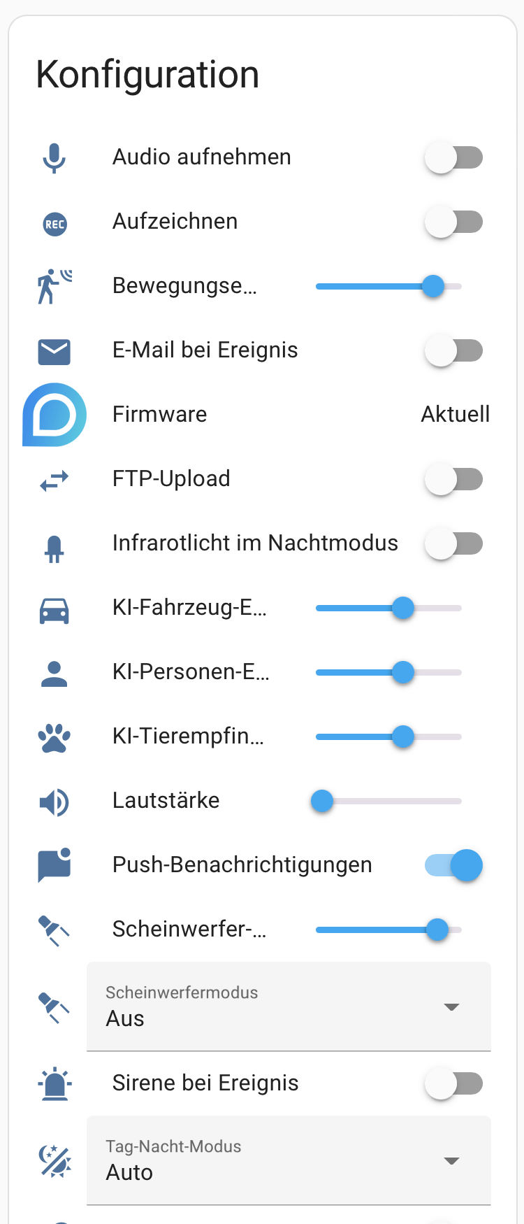524x1224 pixels.
Task: Click the Reolink firmware logo icon
Action: [54, 415]
